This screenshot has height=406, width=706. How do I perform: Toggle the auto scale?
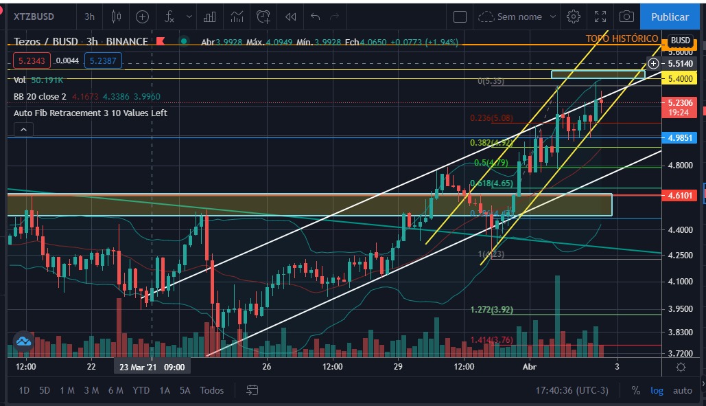682,390
